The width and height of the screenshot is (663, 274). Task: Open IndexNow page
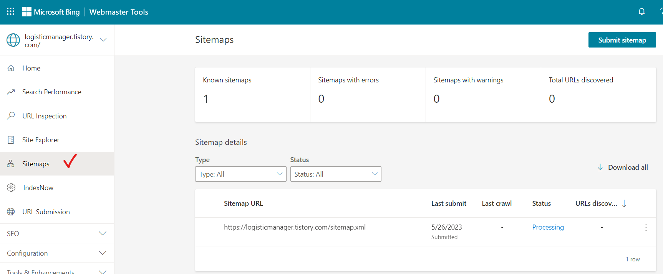point(57,188)
